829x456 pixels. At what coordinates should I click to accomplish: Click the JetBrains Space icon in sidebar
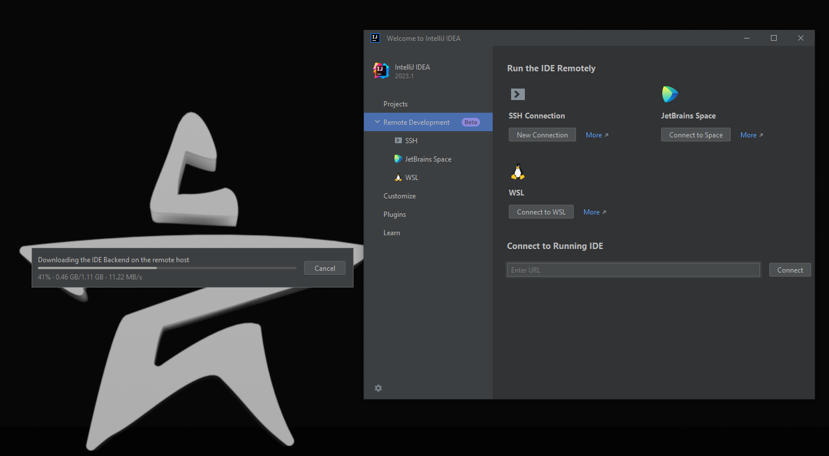point(398,159)
